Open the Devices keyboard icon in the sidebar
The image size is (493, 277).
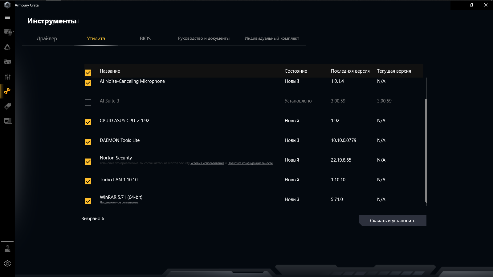coord(7,32)
